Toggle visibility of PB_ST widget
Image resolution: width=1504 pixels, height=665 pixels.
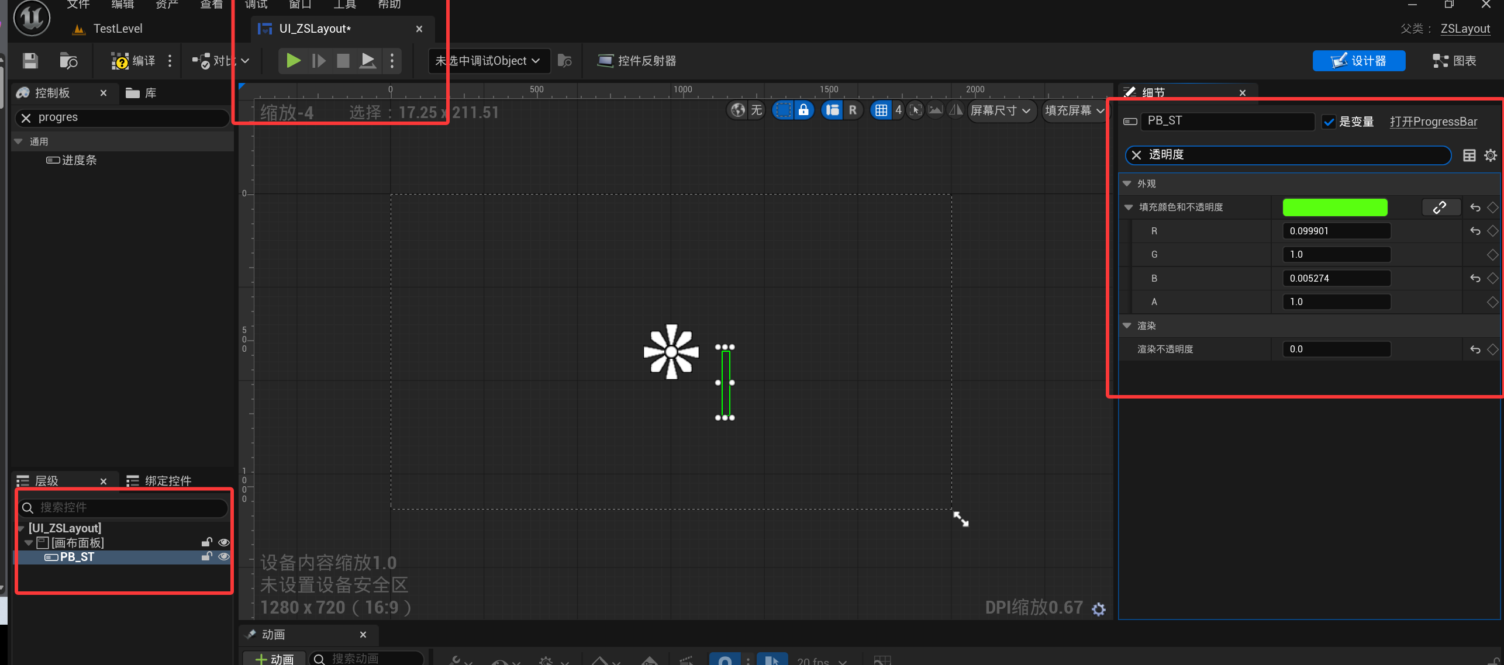tap(223, 557)
